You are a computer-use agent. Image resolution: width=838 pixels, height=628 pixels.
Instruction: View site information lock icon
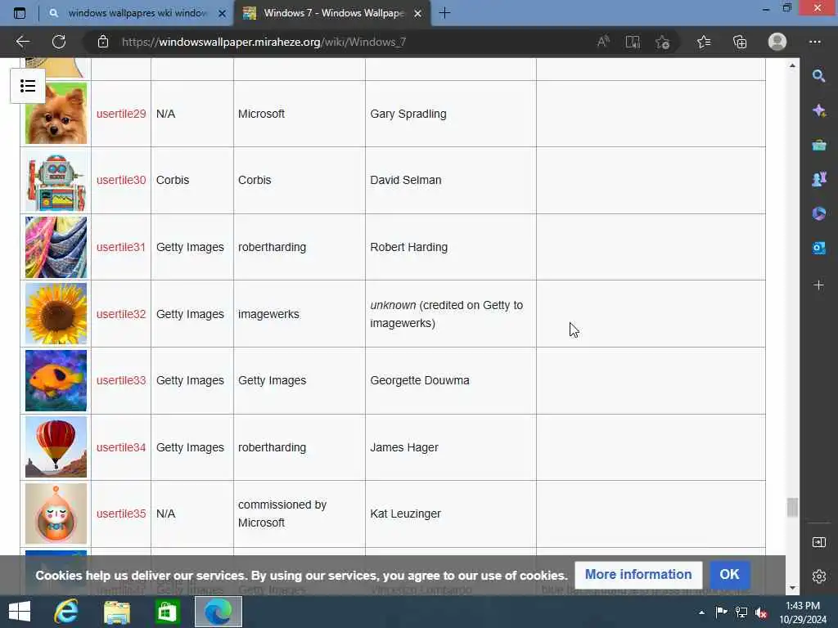click(103, 42)
